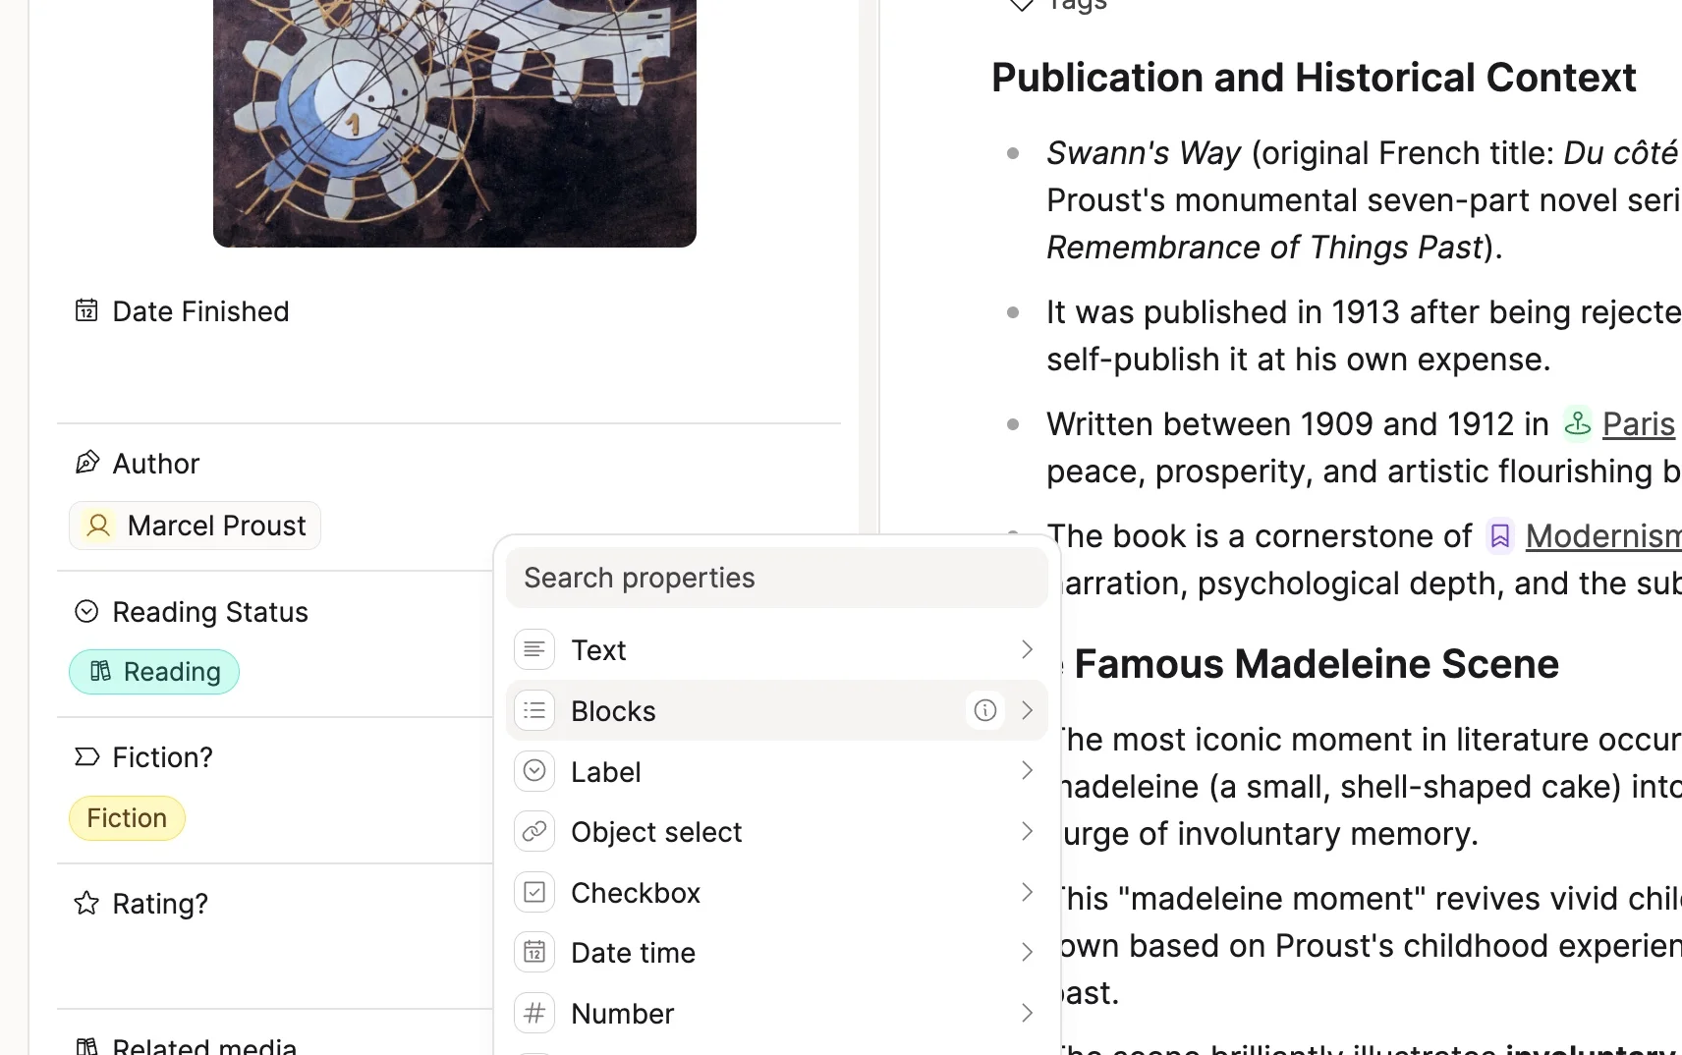Expand the Label property submenu chevron
1682x1055 pixels.
point(1027,771)
